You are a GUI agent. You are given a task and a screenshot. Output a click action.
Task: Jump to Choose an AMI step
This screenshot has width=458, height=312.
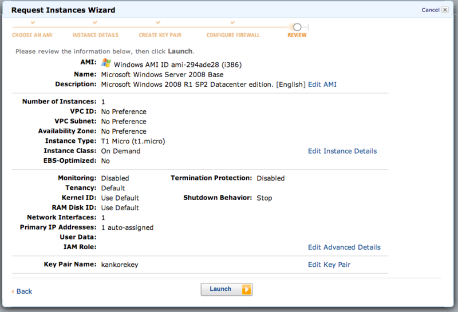[33, 35]
